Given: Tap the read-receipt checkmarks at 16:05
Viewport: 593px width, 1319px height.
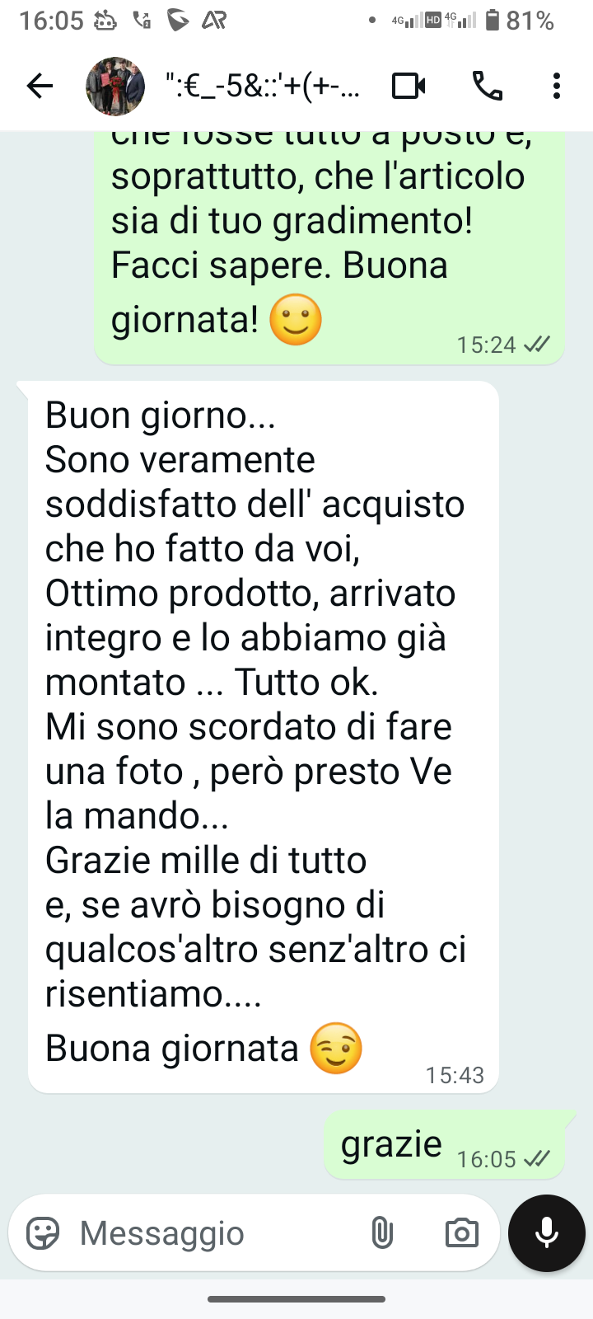Looking at the screenshot, I should point(536,1159).
